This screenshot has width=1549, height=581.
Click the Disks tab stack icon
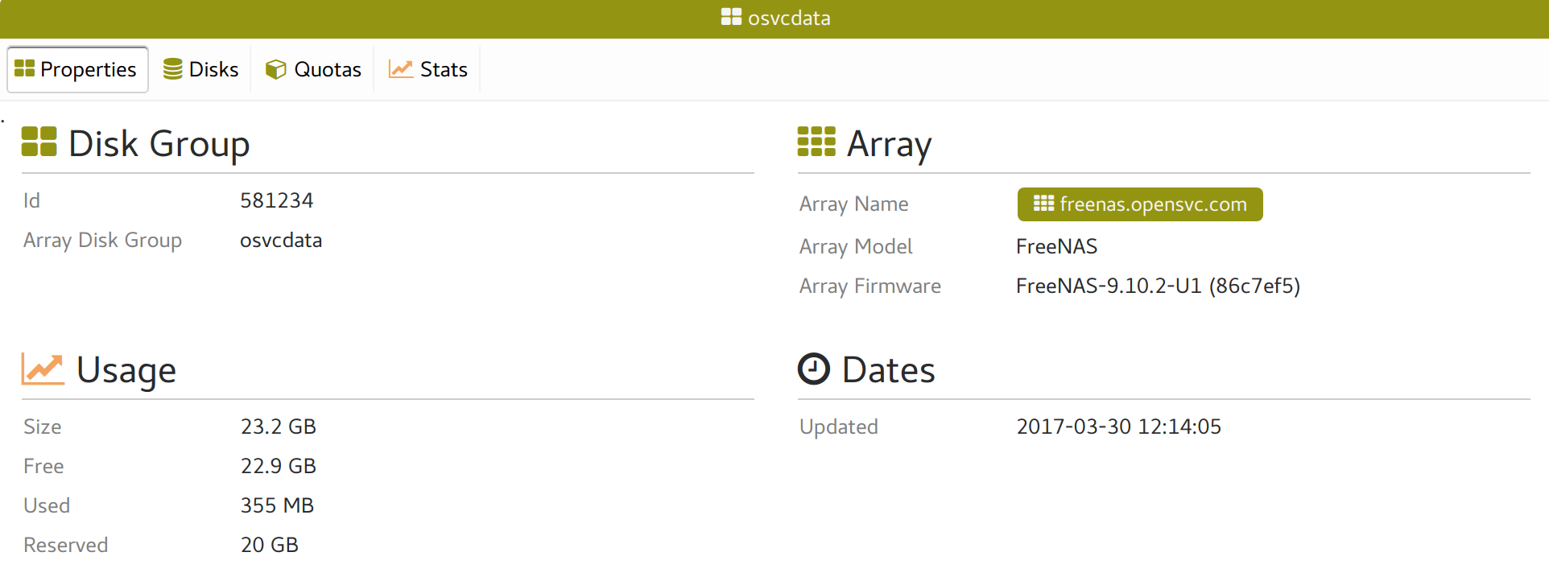[172, 69]
